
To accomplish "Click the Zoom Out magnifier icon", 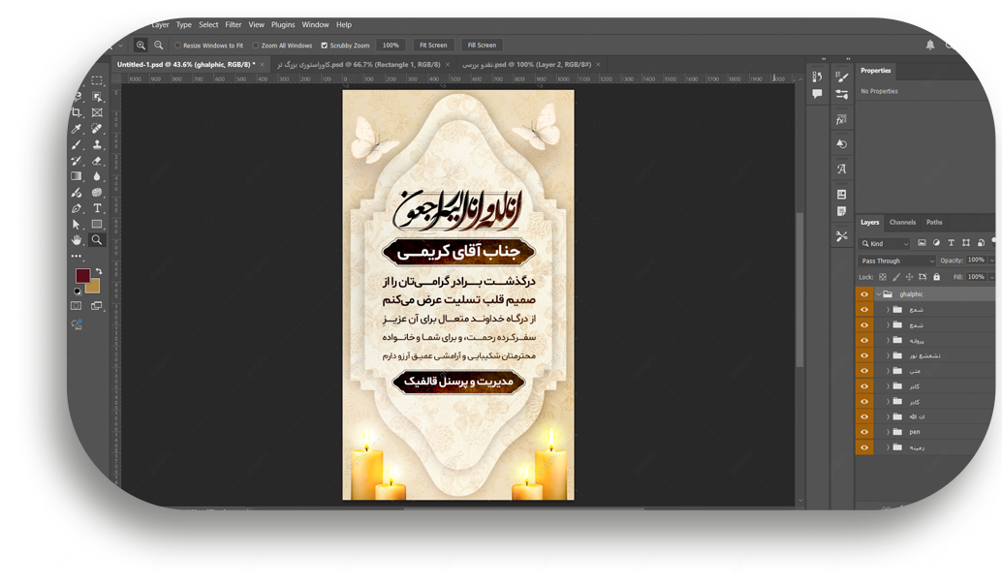I will click(x=159, y=46).
